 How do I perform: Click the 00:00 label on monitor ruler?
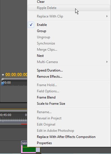(7, 82)
